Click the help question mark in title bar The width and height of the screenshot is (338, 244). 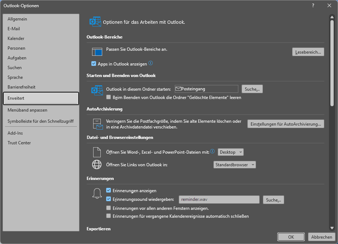[x=313, y=6]
